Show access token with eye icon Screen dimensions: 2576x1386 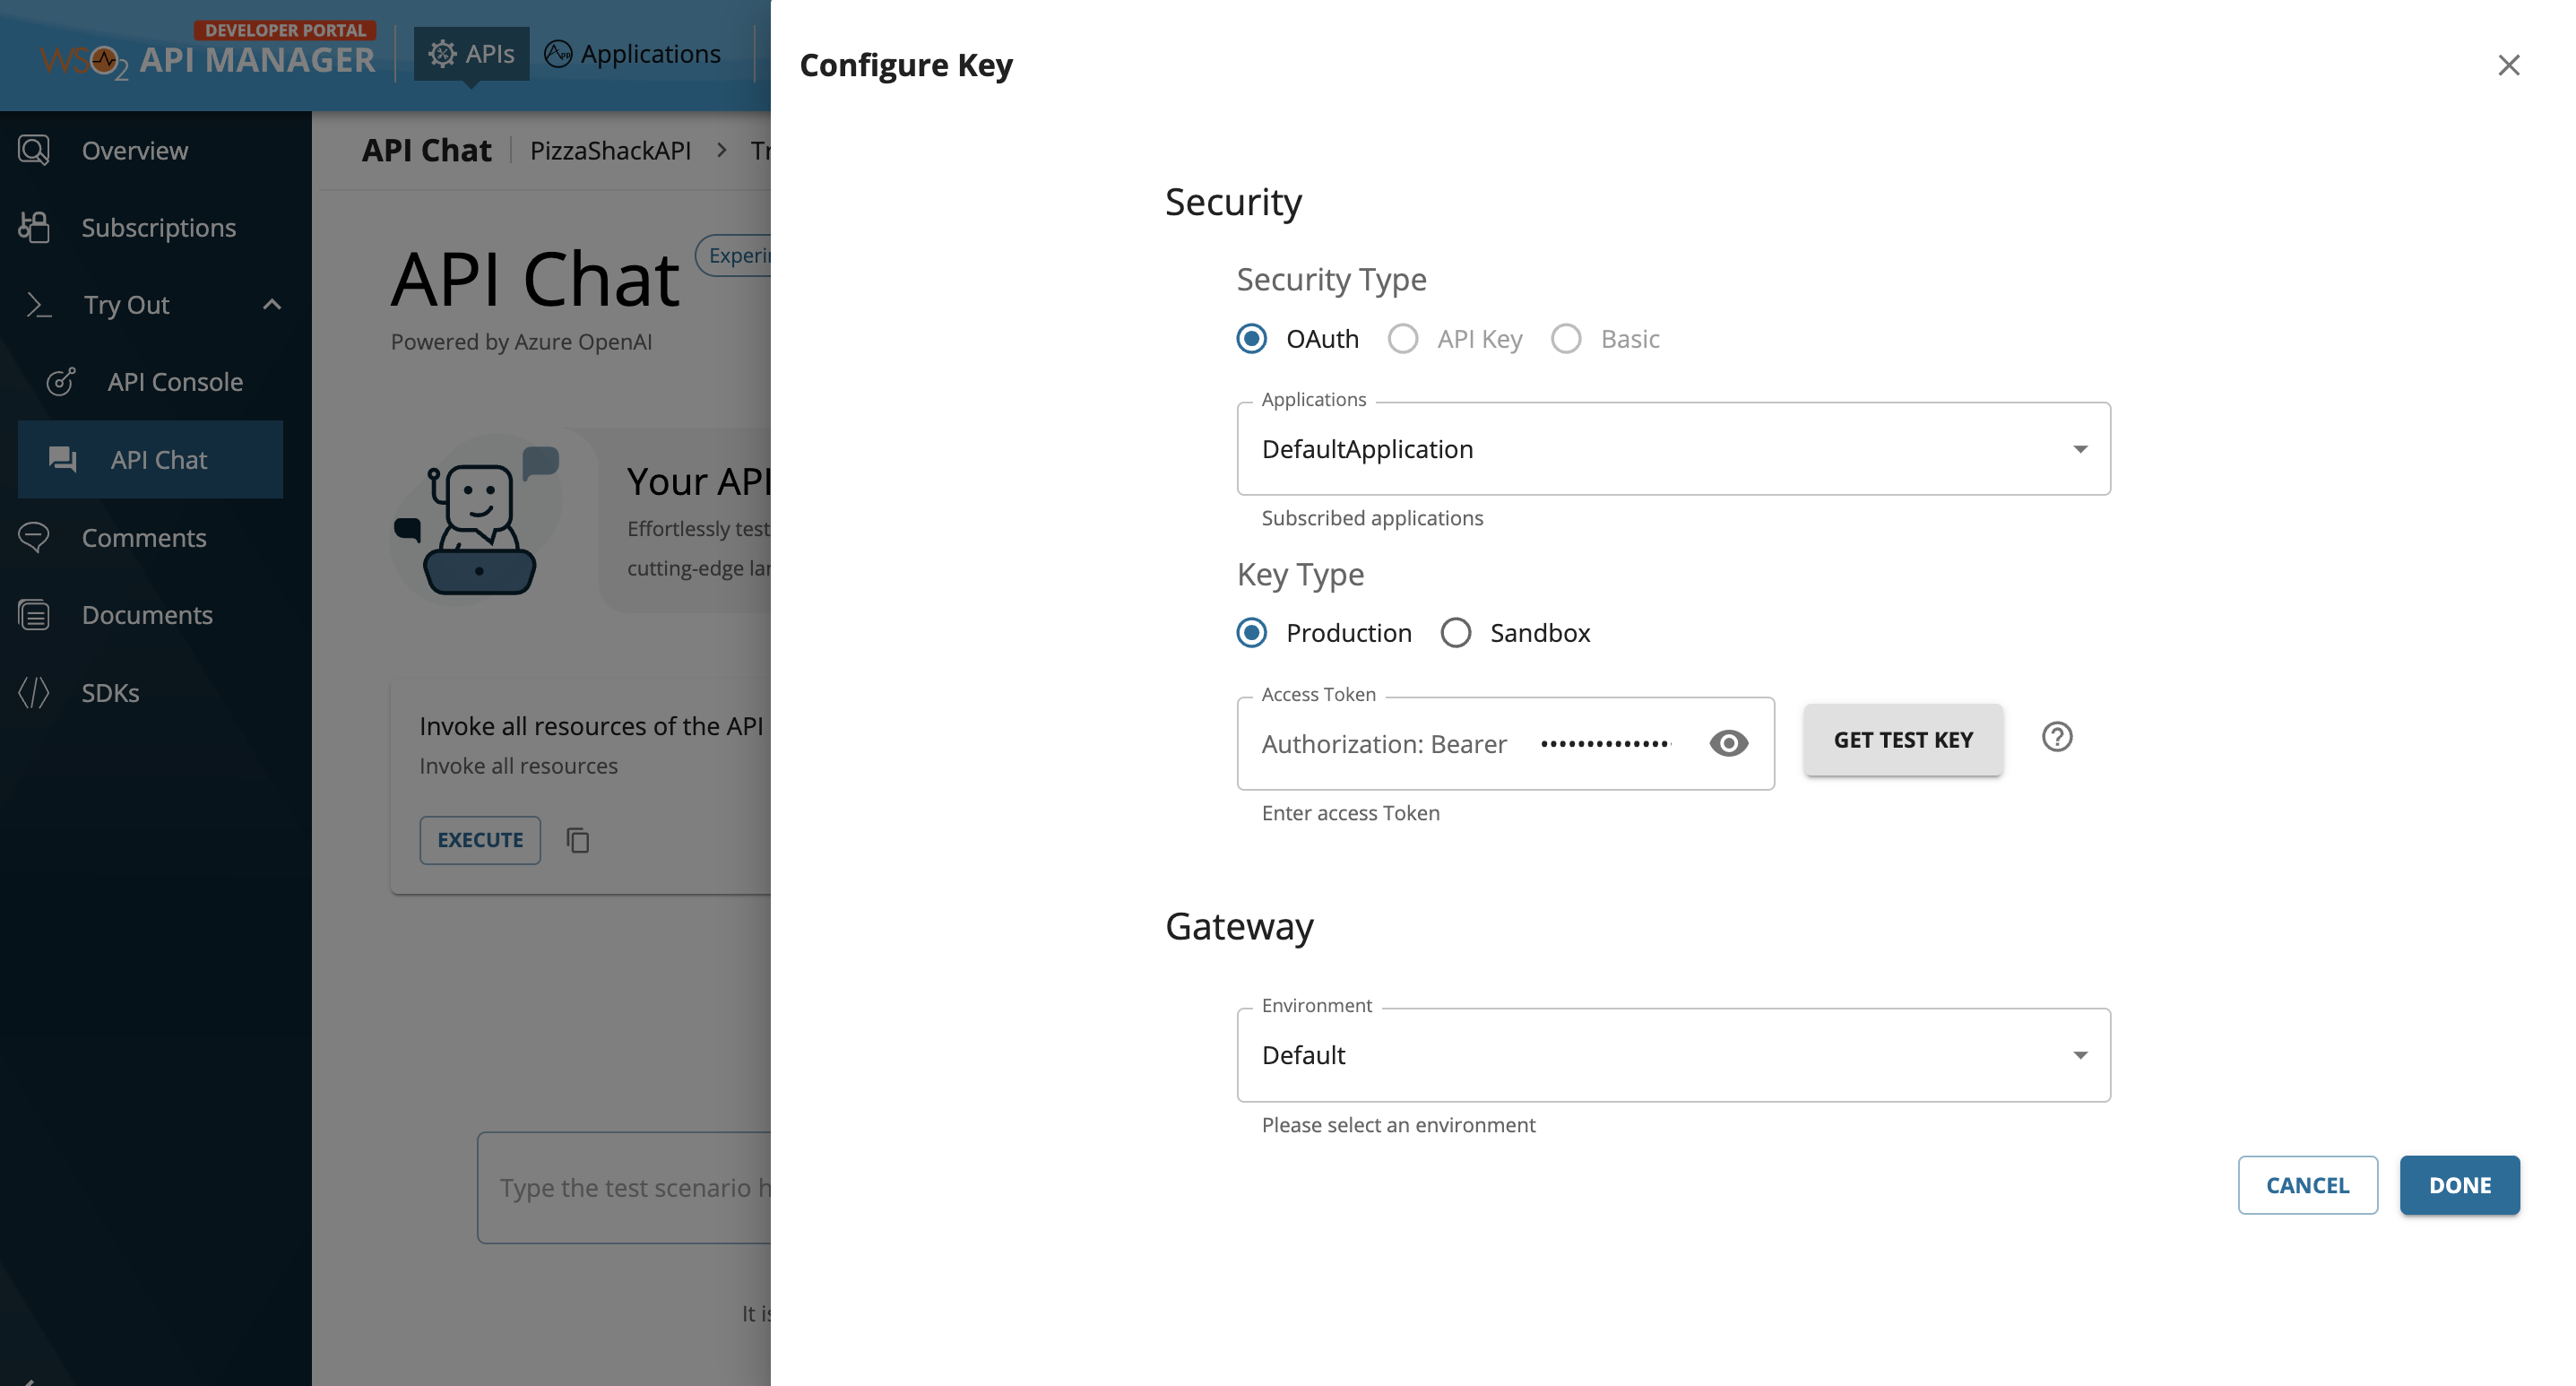tap(1728, 743)
